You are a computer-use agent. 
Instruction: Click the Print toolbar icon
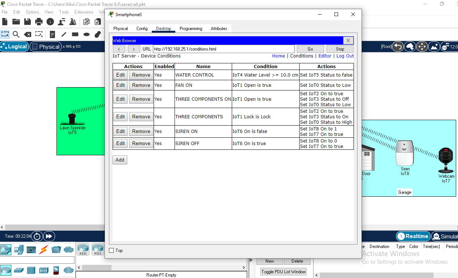click(39, 22)
